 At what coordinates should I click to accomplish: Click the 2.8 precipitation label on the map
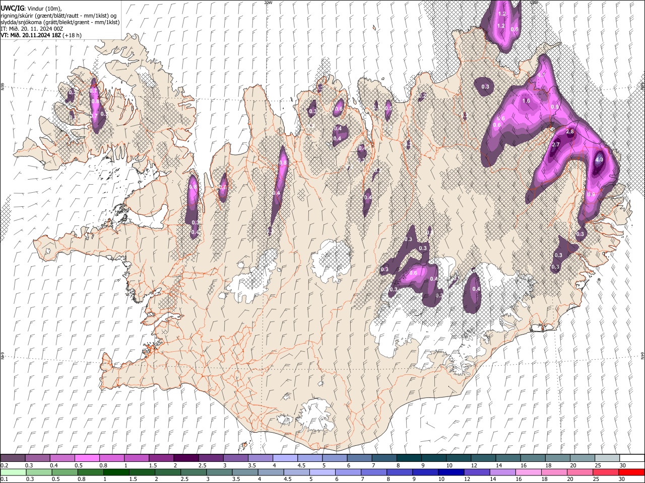tap(570, 132)
